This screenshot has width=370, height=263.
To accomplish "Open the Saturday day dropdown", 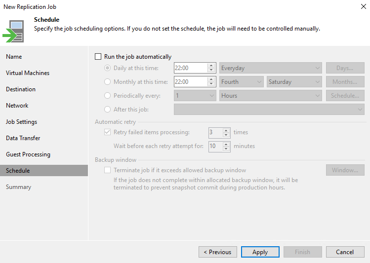I will (294, 82).
